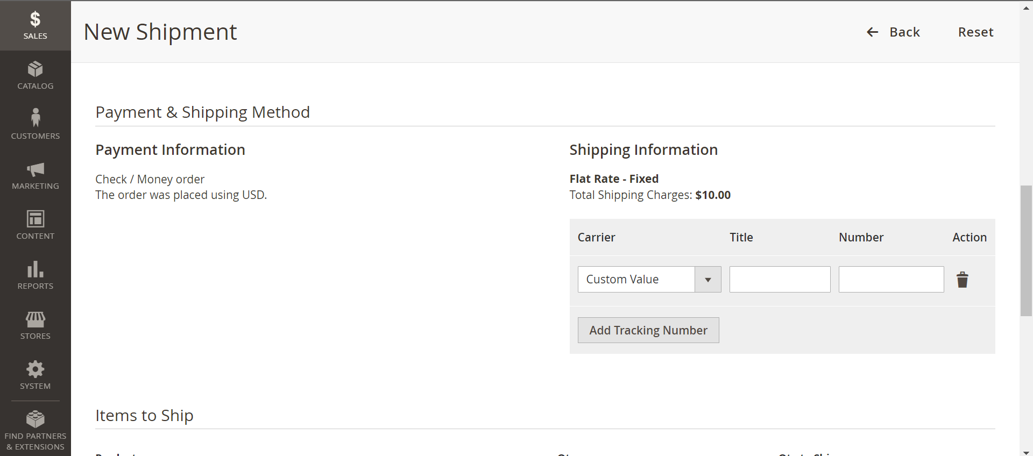The width and height of the screenshot is (1033, 456).
Task: Click the tracking Number input field
Action: click(x=891, y=279)
